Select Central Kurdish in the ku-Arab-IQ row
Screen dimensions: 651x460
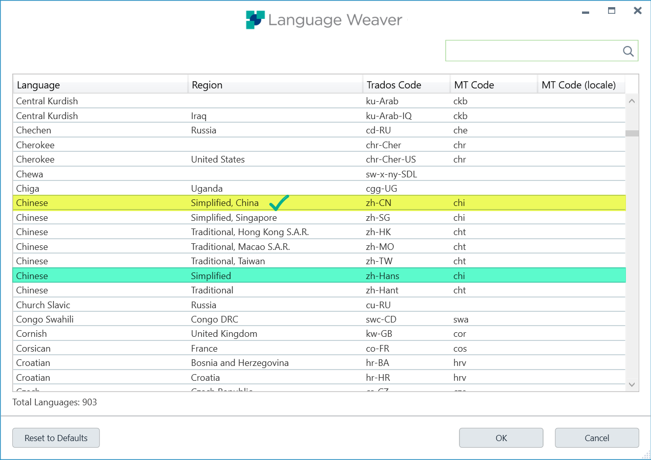click(x=47, y=116)
